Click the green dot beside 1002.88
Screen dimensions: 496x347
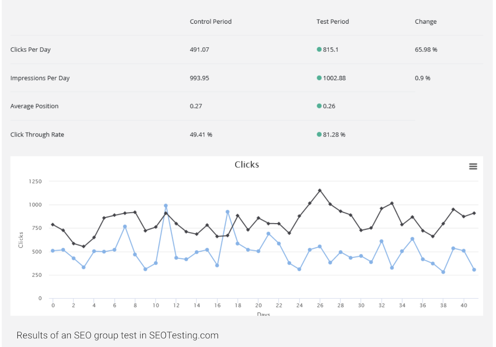tap(319, 78)
